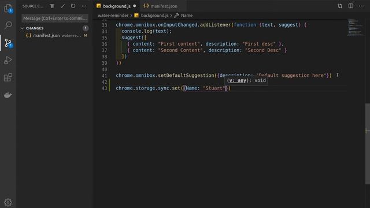Click the M status marker for manifest.json
The height and width of the screenshot is (208, 370).
click(86, 36)
